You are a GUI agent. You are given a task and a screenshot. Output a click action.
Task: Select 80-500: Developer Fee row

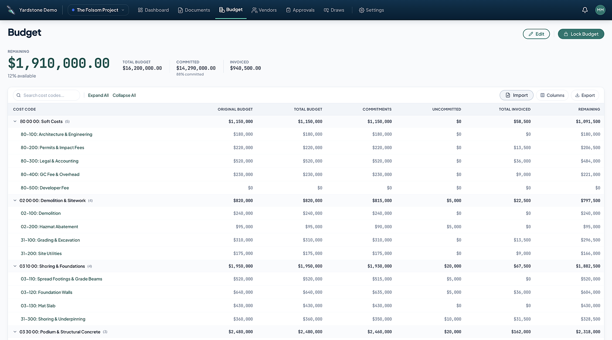pos(306,188)
